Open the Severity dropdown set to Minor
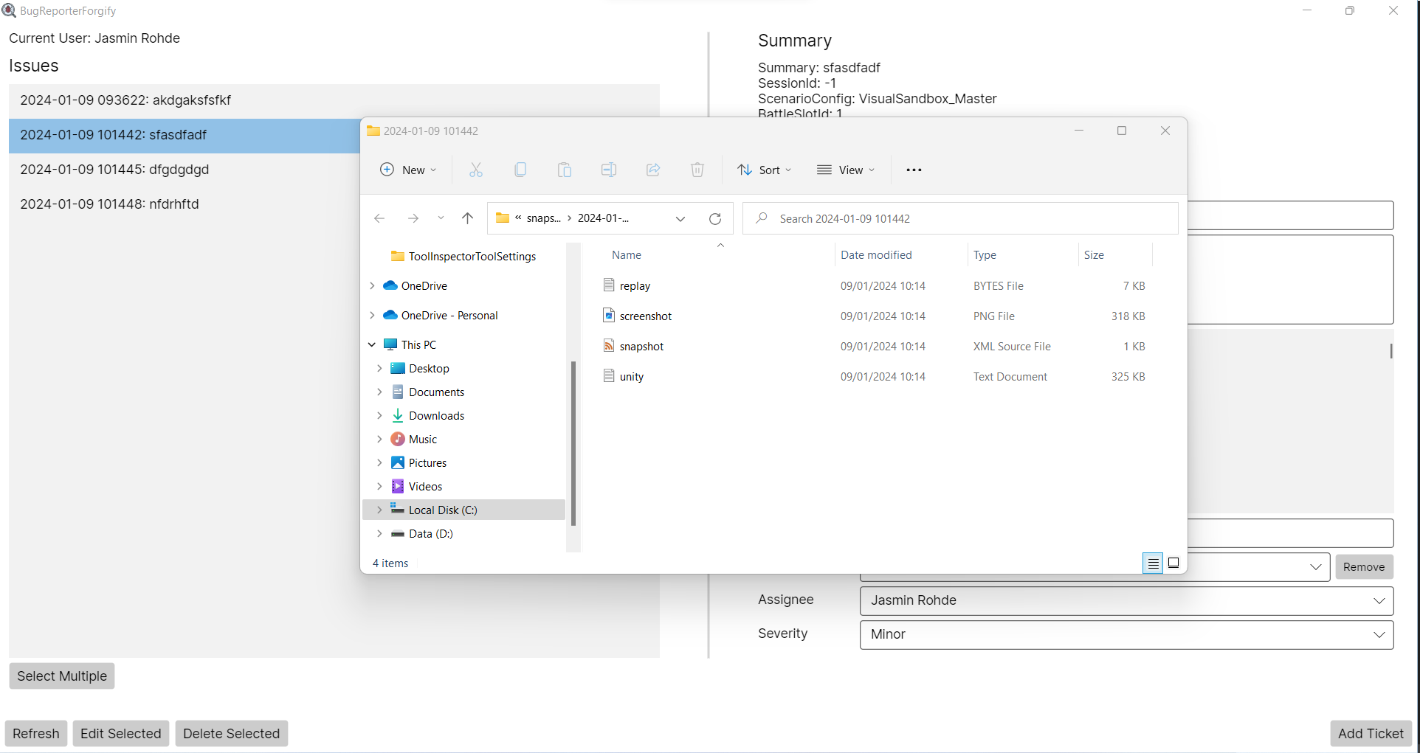 pos(1126,634)
